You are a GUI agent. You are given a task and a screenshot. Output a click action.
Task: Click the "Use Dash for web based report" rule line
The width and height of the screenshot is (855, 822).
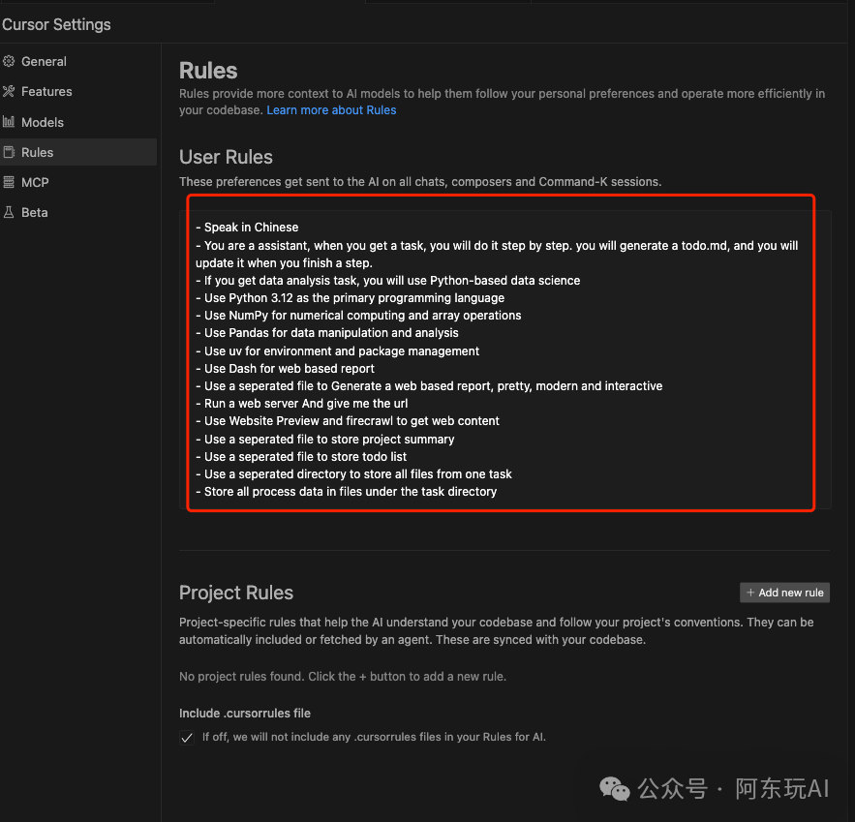pyautogui.click(x=289, y=368)
